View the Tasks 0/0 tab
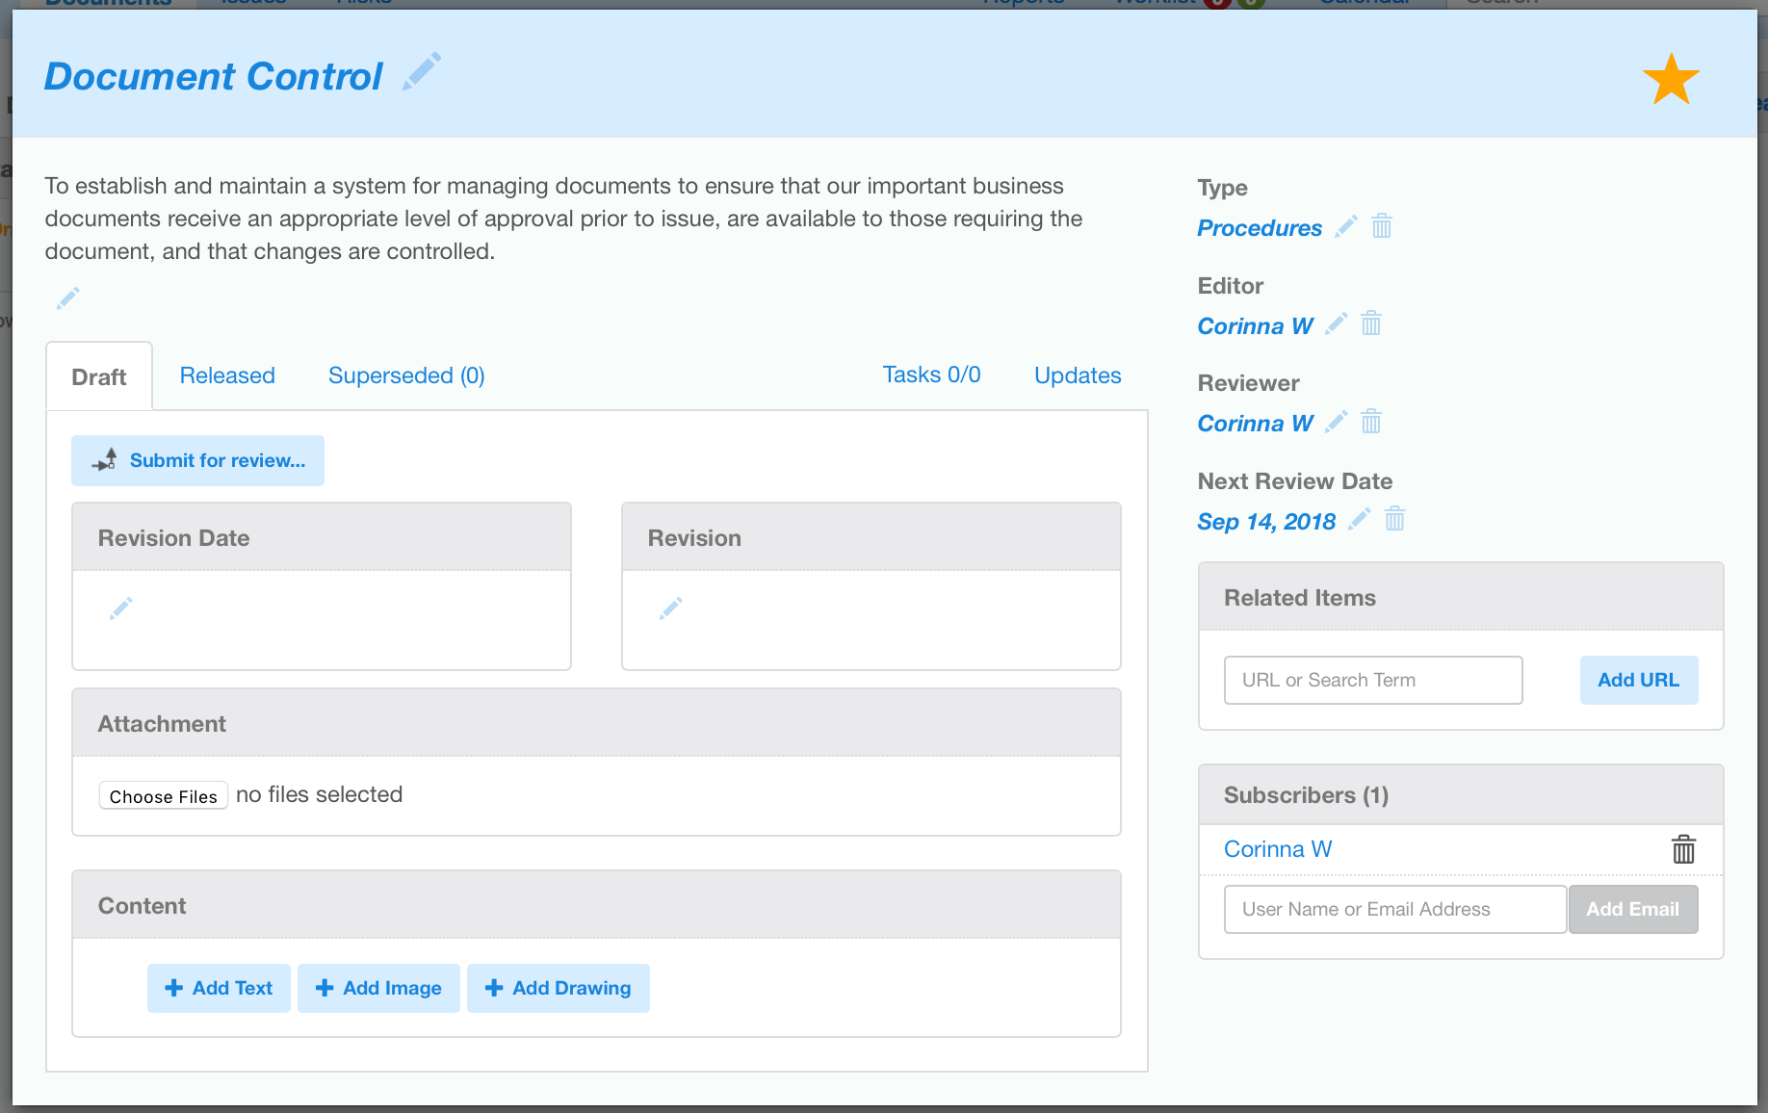Viewport: 1768px width, 1113px height. [931, 375]
